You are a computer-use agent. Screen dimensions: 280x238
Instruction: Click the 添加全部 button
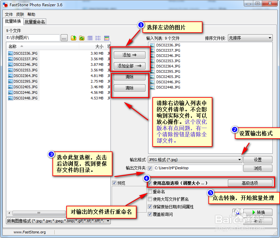130,66
